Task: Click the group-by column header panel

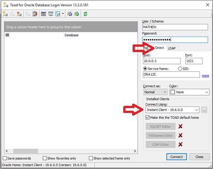Action: pyautogui.click(x=71, y=27)
